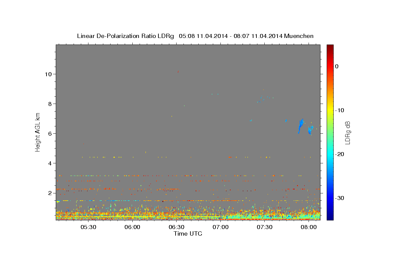Screen dimensions: 396x264
Task: Click the 07:00 time axis label
Action: click(x=220, y=227)
